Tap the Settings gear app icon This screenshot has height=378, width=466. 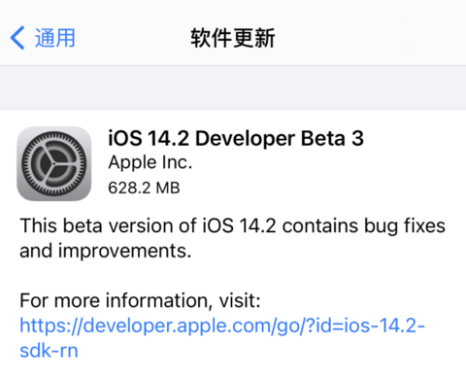click(x=54, y=163)
